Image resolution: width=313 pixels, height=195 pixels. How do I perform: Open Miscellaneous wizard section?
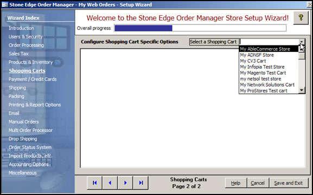[x=23, y=173]
